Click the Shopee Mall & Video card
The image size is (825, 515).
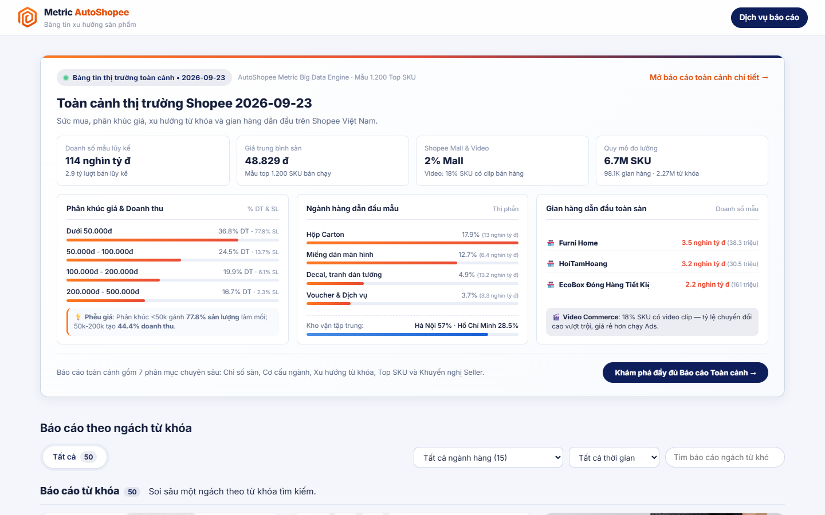click(x=502, y=161)
